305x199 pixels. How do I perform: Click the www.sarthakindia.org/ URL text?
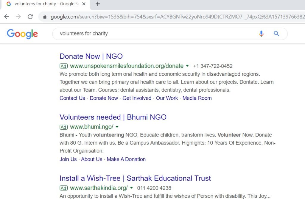[99, 188]
